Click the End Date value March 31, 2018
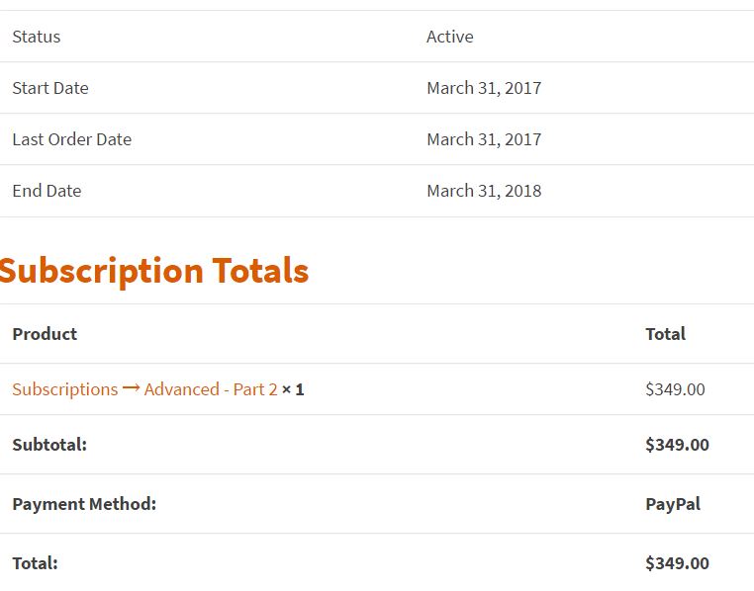Viewport: 754px width, 591px height. tap(484, 191)
